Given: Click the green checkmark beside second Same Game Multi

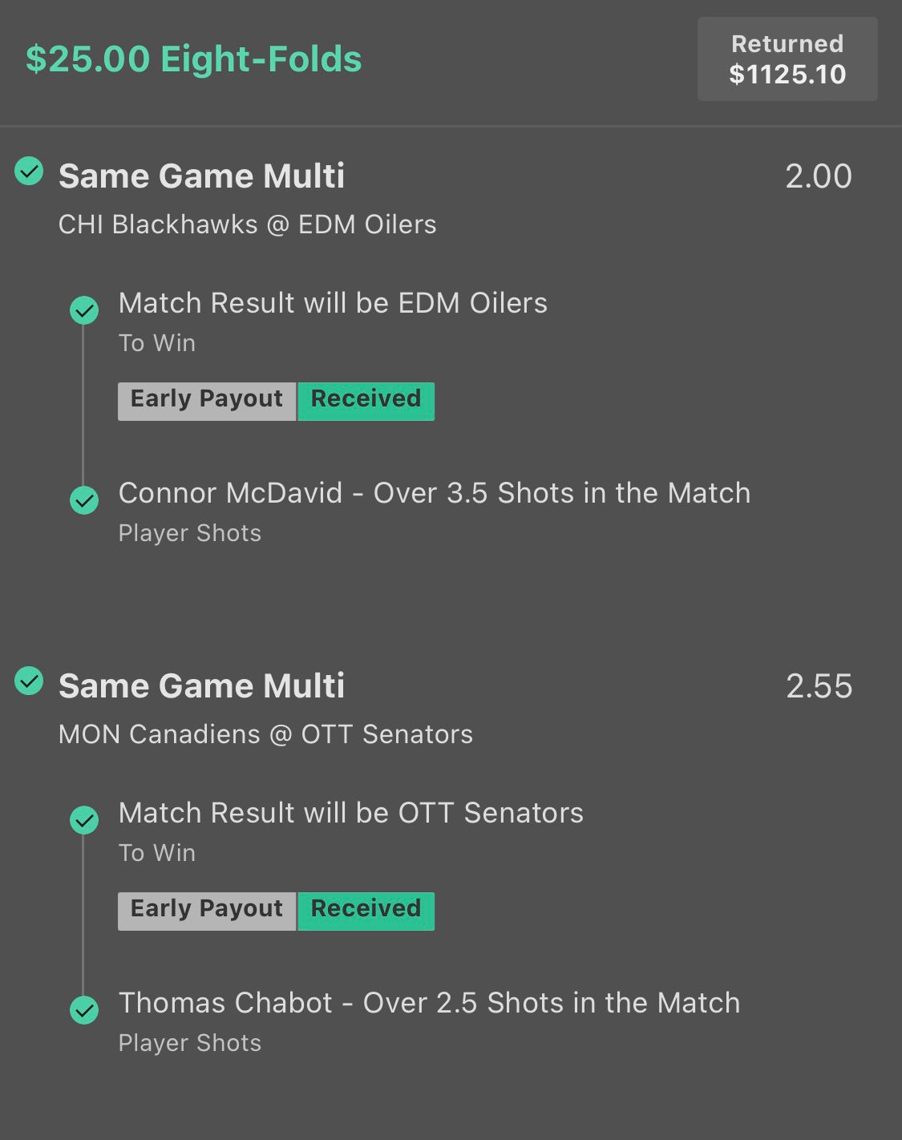Looking at the screenshot, I should click(30, 681).
